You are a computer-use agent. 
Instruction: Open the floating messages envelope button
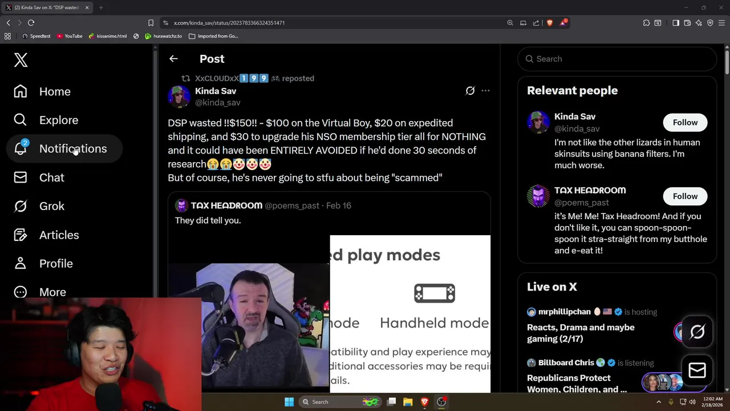(697, 370)
